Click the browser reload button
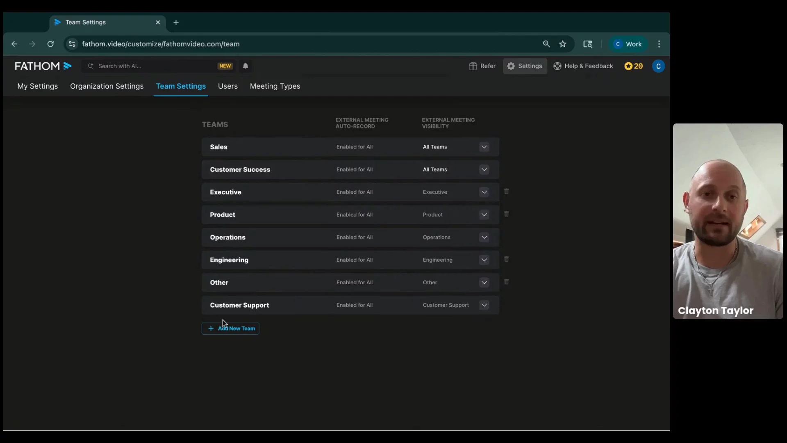Viewport: 787px width, 443px height. pyautogui.click(x=50, y=44)
